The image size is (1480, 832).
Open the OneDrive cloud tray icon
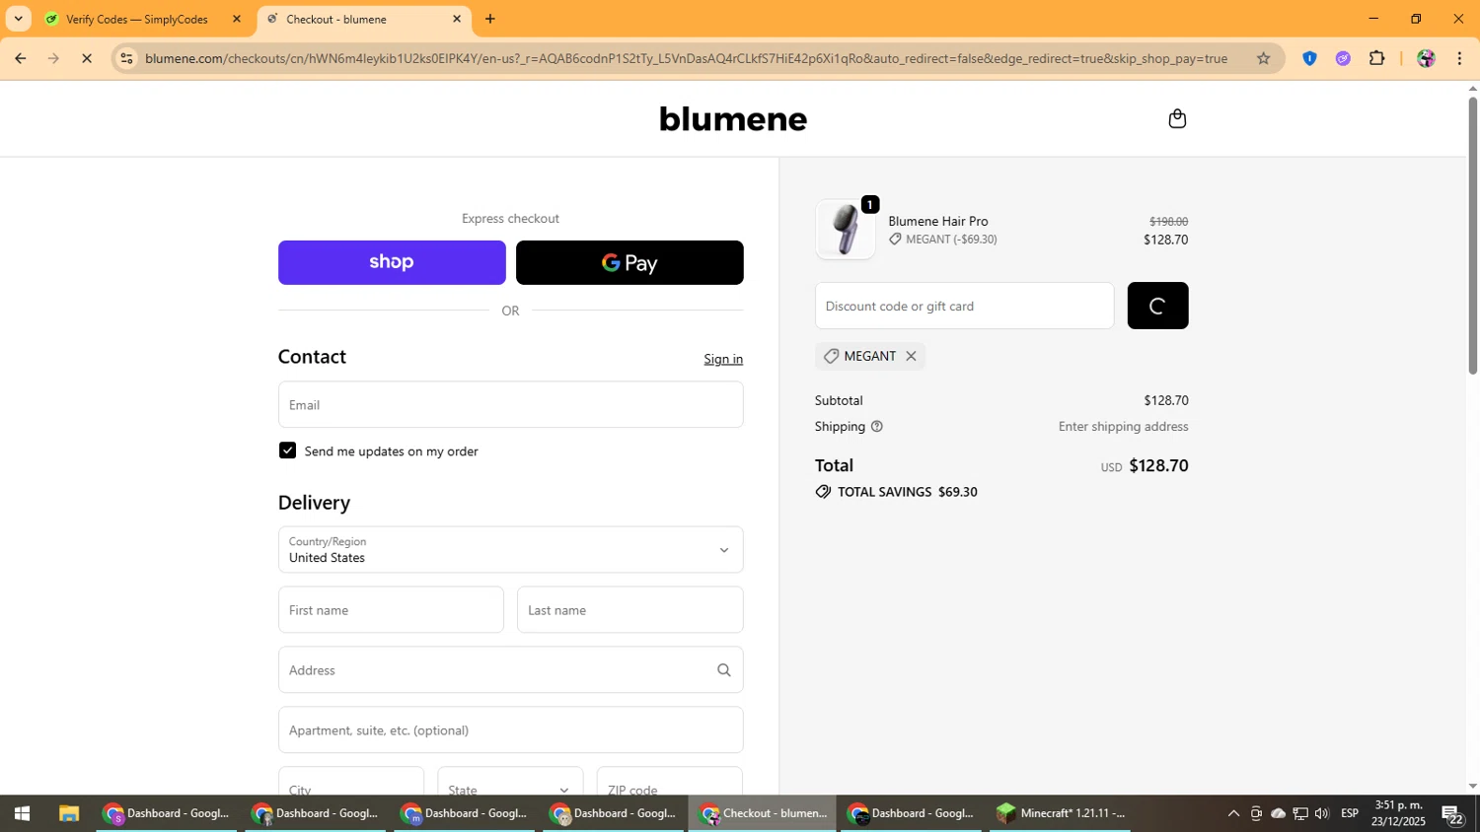tap(1278, 813)
